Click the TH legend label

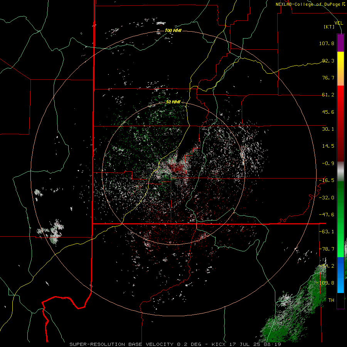click(x=331, y=300)
